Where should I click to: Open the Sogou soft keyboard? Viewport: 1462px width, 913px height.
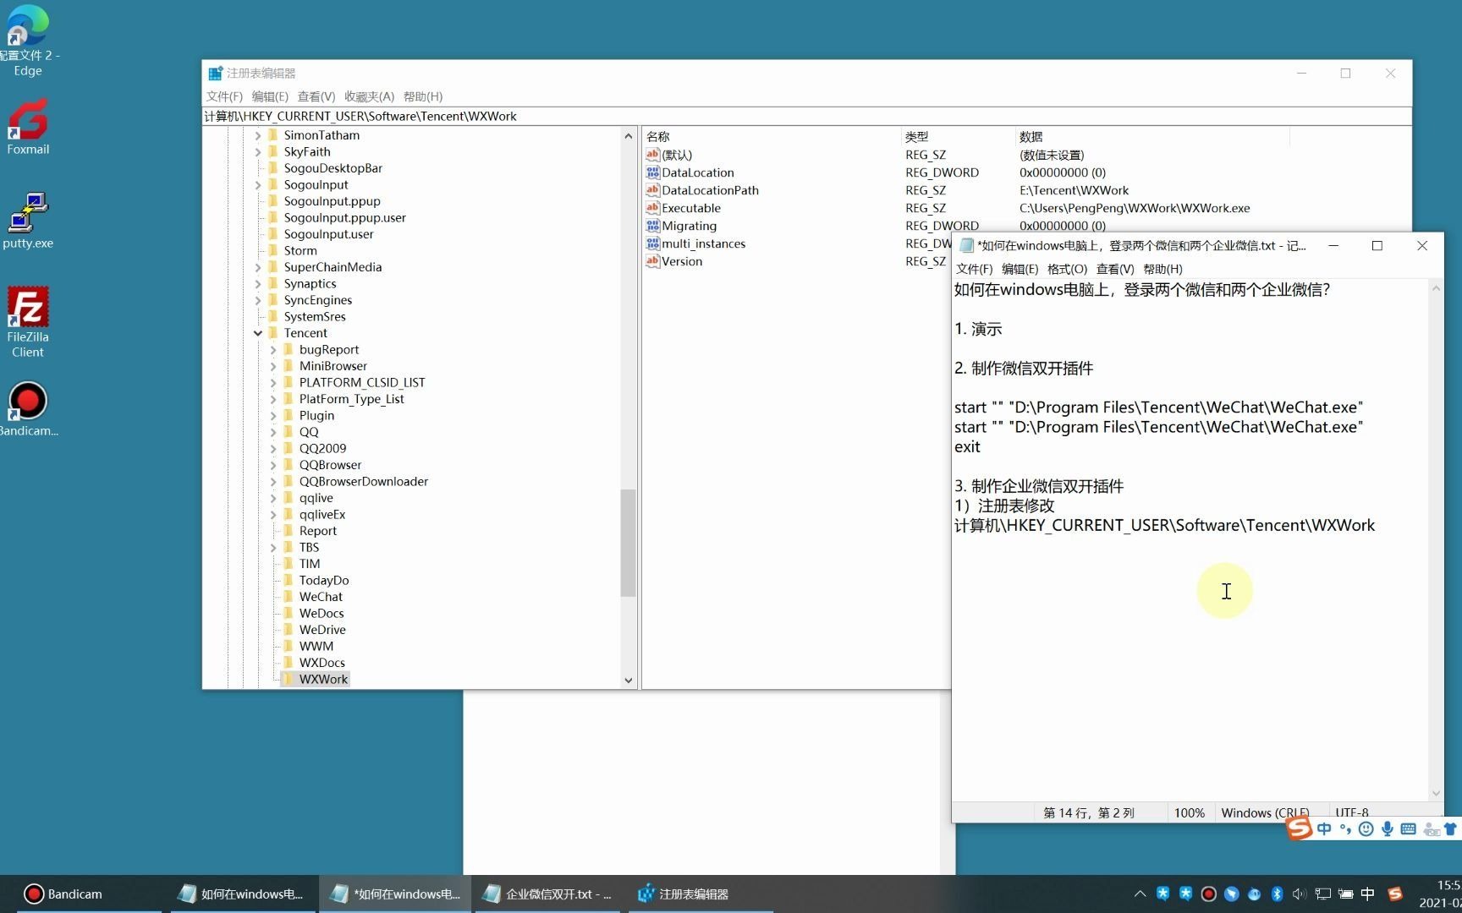1409,829
